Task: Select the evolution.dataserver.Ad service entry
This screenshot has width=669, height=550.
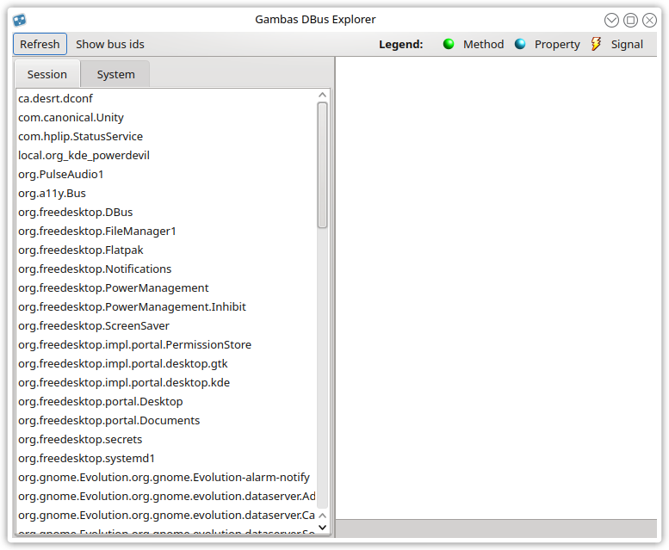Action: point(166,496)
